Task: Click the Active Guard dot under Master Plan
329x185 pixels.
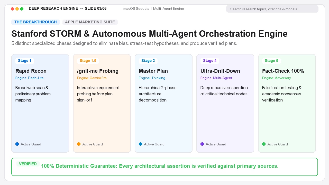Action: pos(141,144)
